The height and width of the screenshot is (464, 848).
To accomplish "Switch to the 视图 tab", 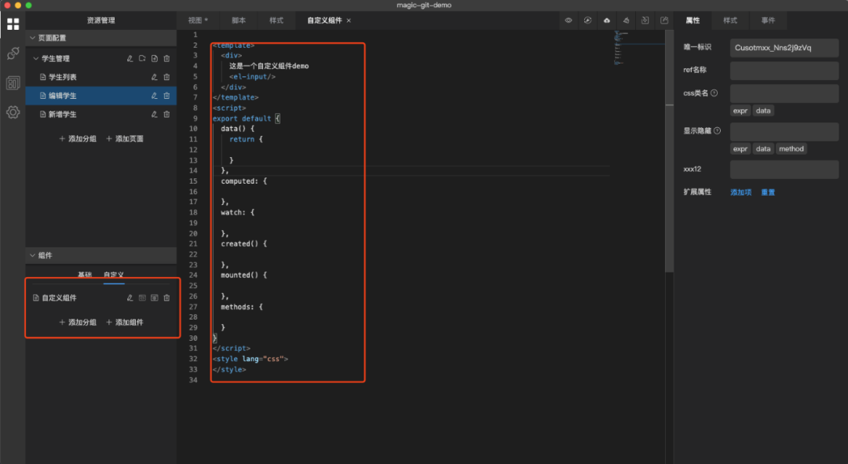I will click(198, 20).
